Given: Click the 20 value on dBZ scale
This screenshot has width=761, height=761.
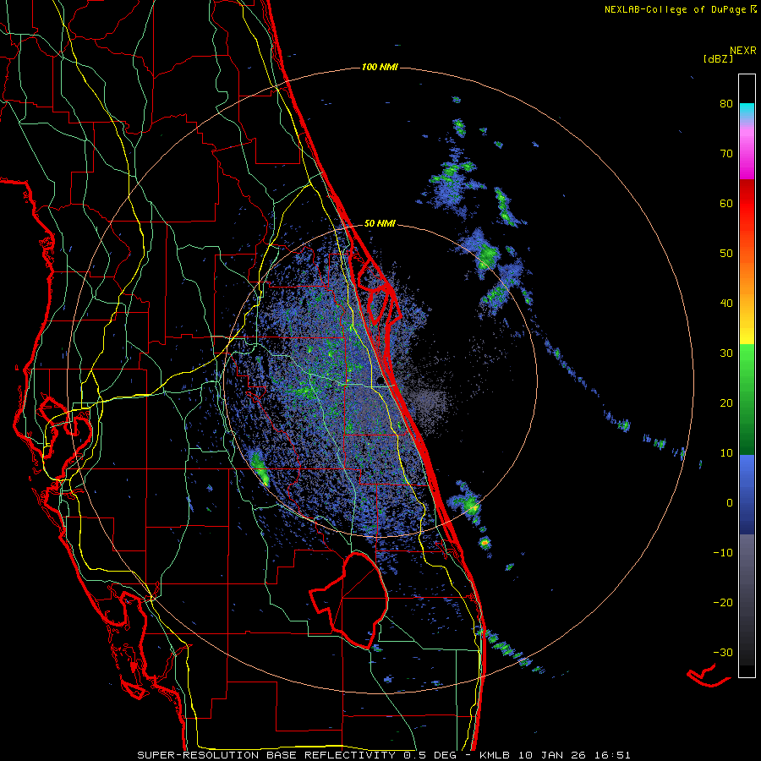Looking at the screenshot, I should (726, 403).
